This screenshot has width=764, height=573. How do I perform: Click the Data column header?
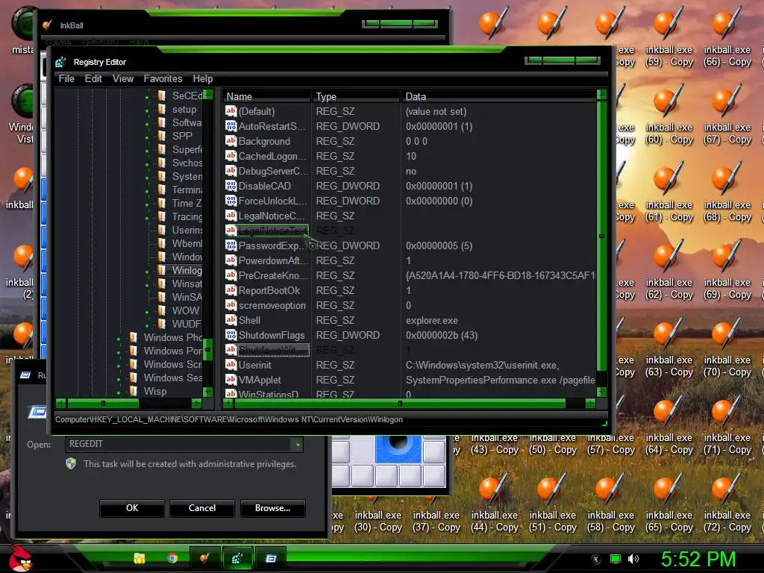click(x=499, y=96)
